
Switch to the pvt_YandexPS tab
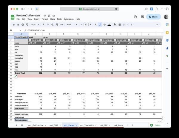[87, 125]
